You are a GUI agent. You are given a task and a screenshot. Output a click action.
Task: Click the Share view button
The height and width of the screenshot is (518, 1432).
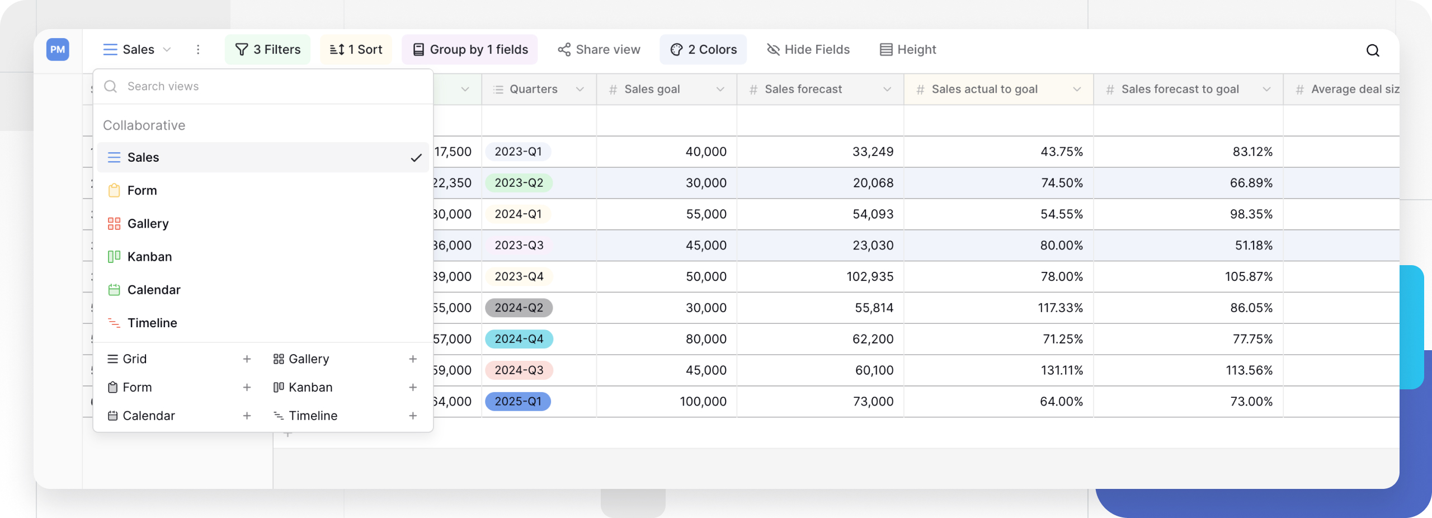point(599,49)
